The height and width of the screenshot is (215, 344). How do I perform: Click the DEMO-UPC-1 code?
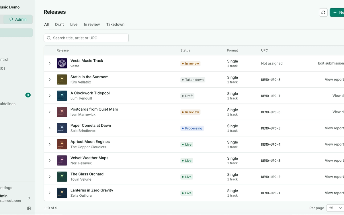(271, 193)
